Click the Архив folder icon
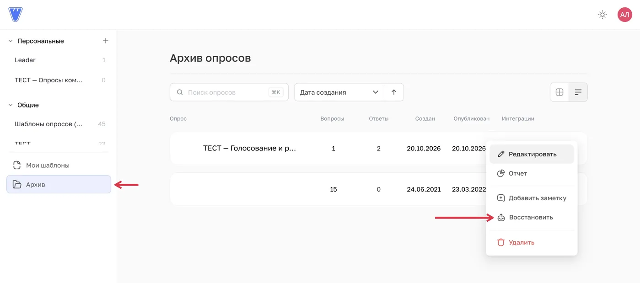Viewport: 640px width, 283px height. coord(17,184)
